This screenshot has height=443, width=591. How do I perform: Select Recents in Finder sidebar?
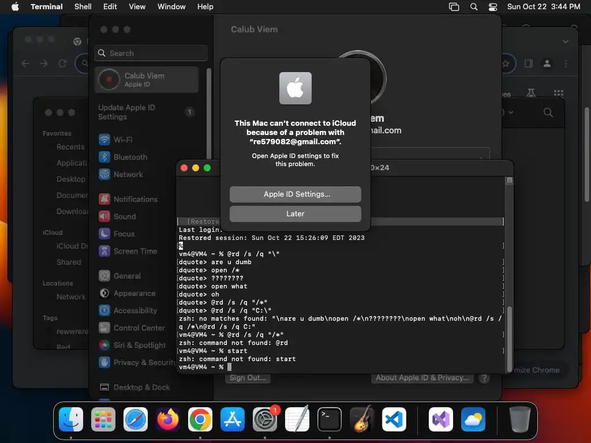(70, 147)
